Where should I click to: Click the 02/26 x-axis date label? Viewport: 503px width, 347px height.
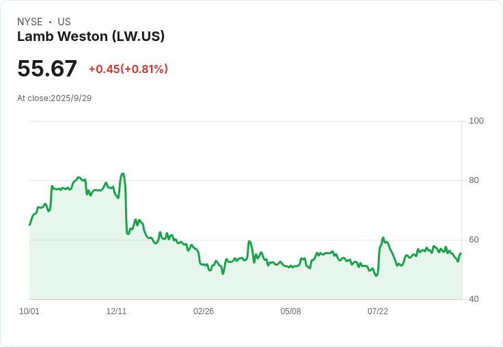204,311
